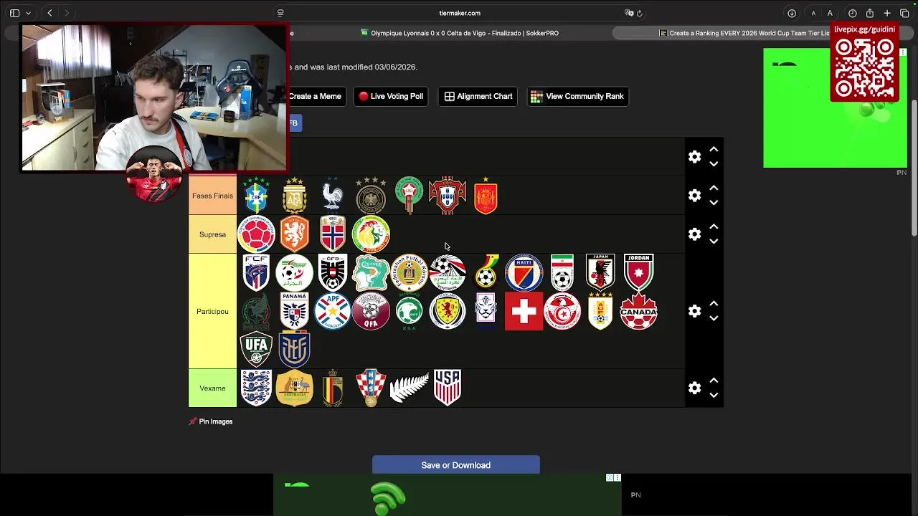Select the New Zealand silver fern logo

[409, 388]
